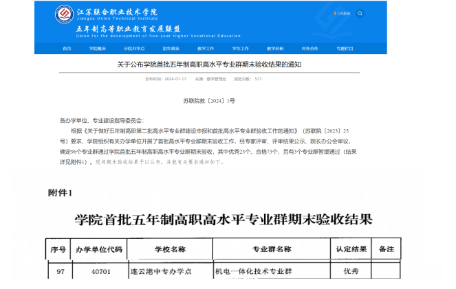The width and height of the screenshot is (456, 289).
Task: Click the 学校名称 table header
Action: [x=170, y=249]
